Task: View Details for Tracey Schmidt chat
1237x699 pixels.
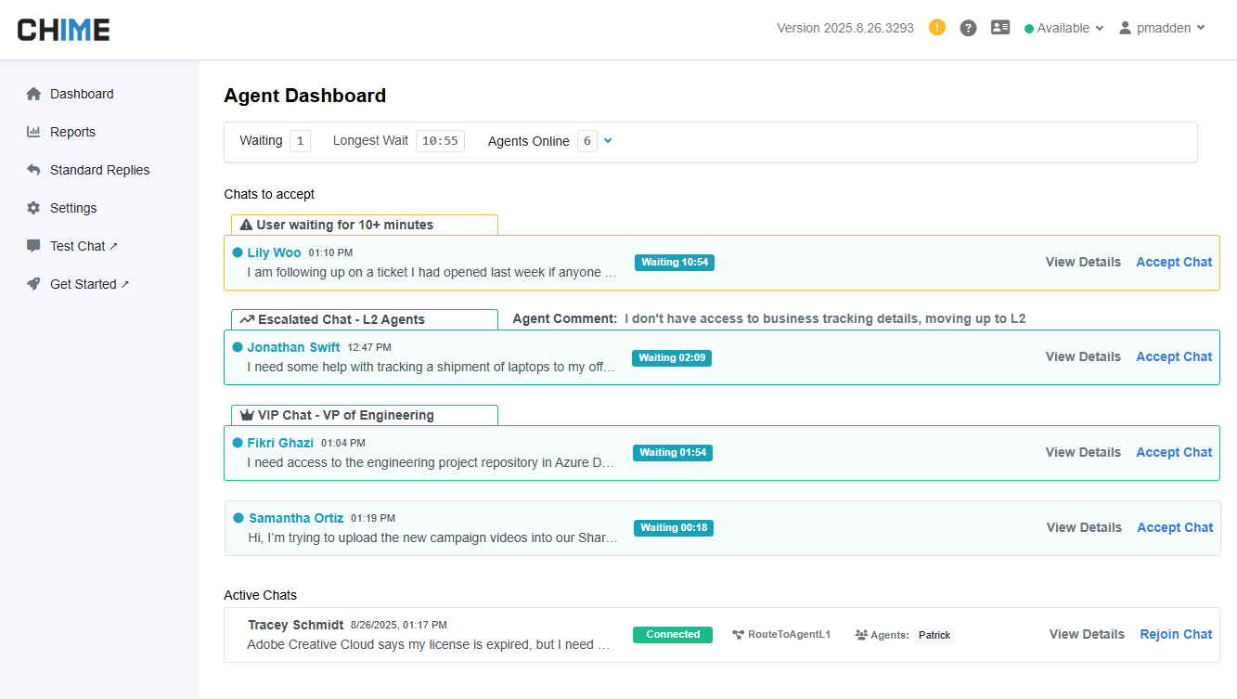Action: [x=1087, y=634]
